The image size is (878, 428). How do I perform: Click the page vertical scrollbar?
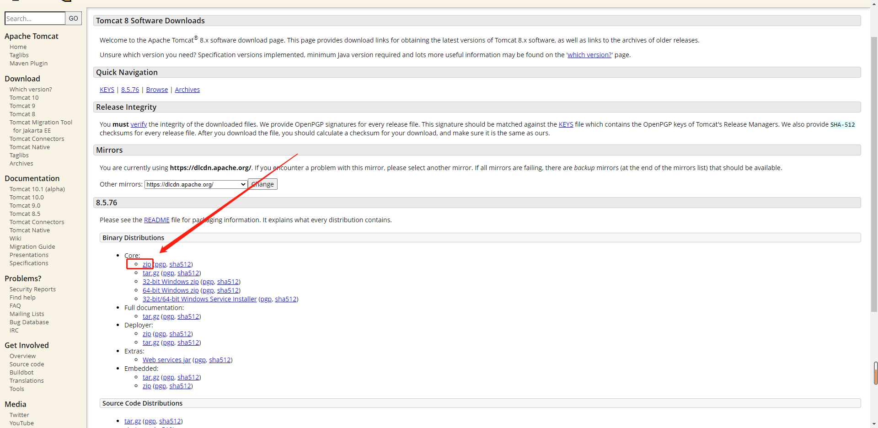pyautogui.click(x=874, y=174)
